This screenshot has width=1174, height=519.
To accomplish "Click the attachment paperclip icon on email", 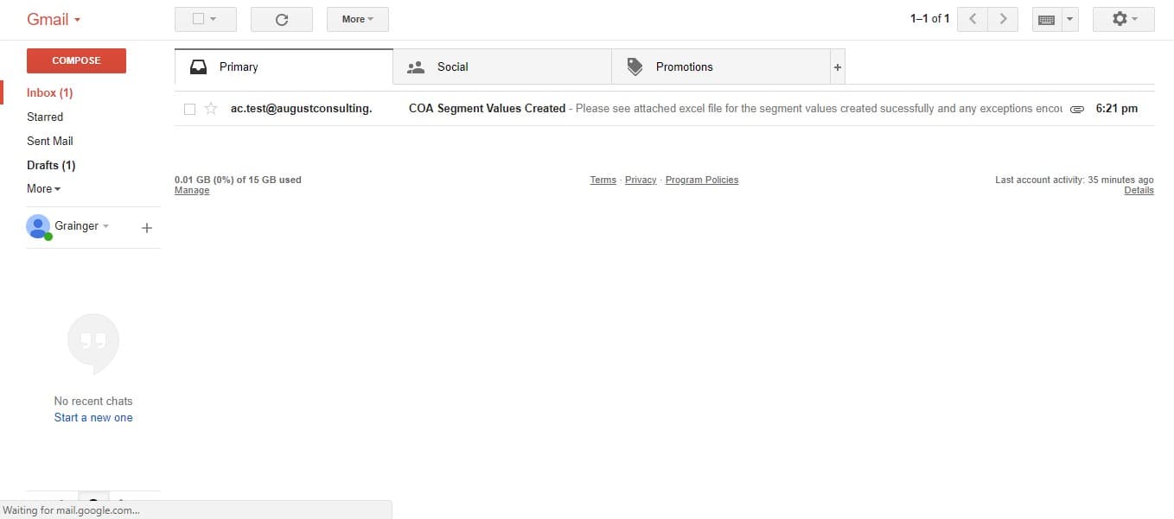I will click(1076, 110).
